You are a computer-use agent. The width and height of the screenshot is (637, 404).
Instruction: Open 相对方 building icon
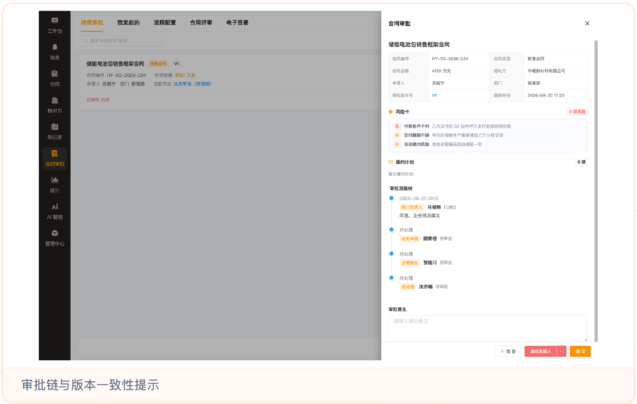pyautogui.click(x=55, y=100)
